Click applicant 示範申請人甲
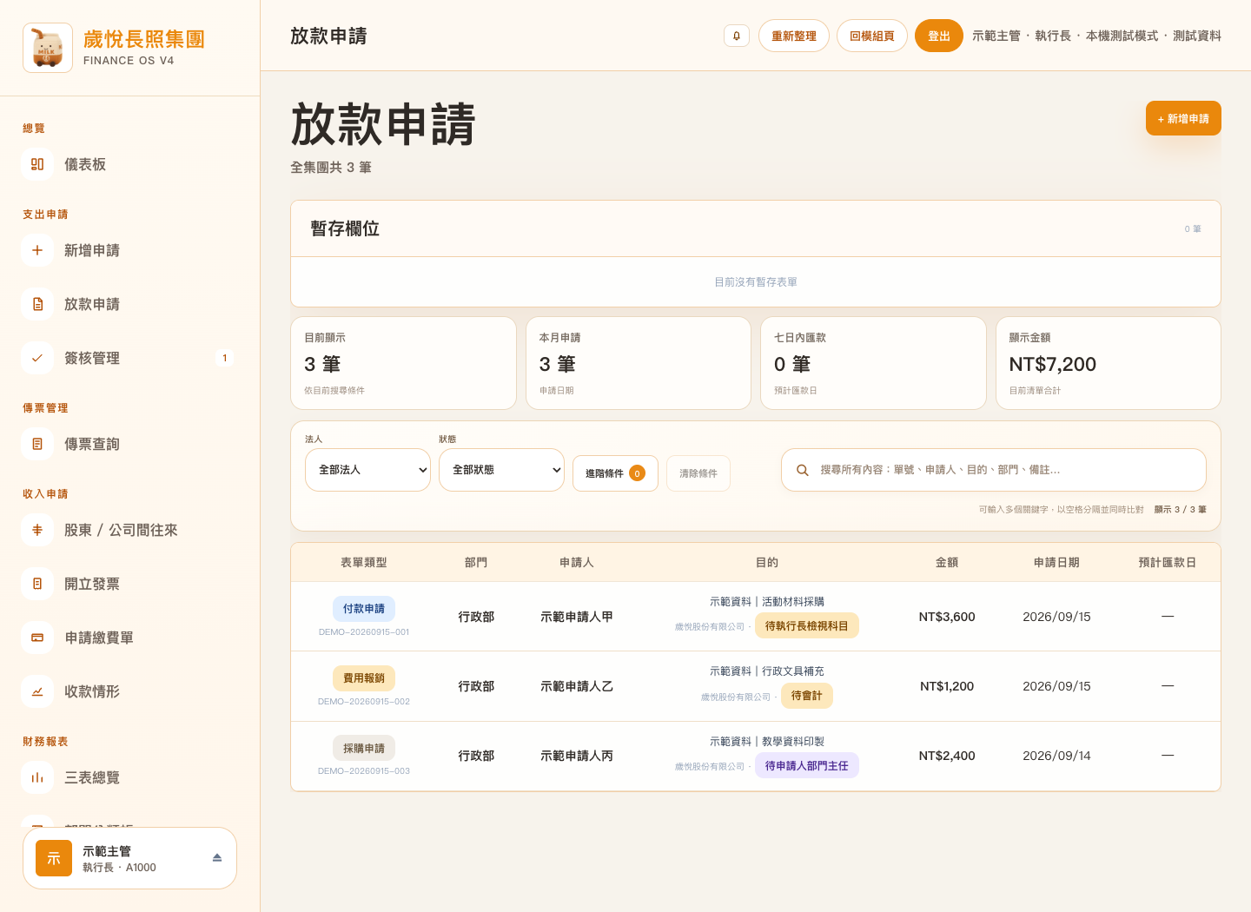Image resolution: width=1251 pixels, height=912 pixels. [577, 617]
